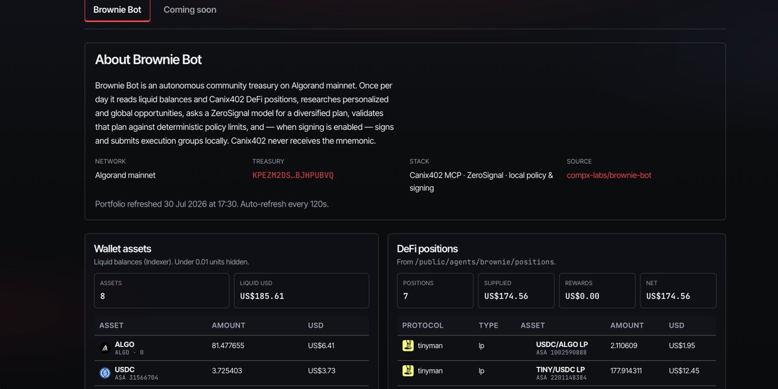Click the PROTOCOL column header
This screenshot has width=778, height=389.
coord(423,325)
